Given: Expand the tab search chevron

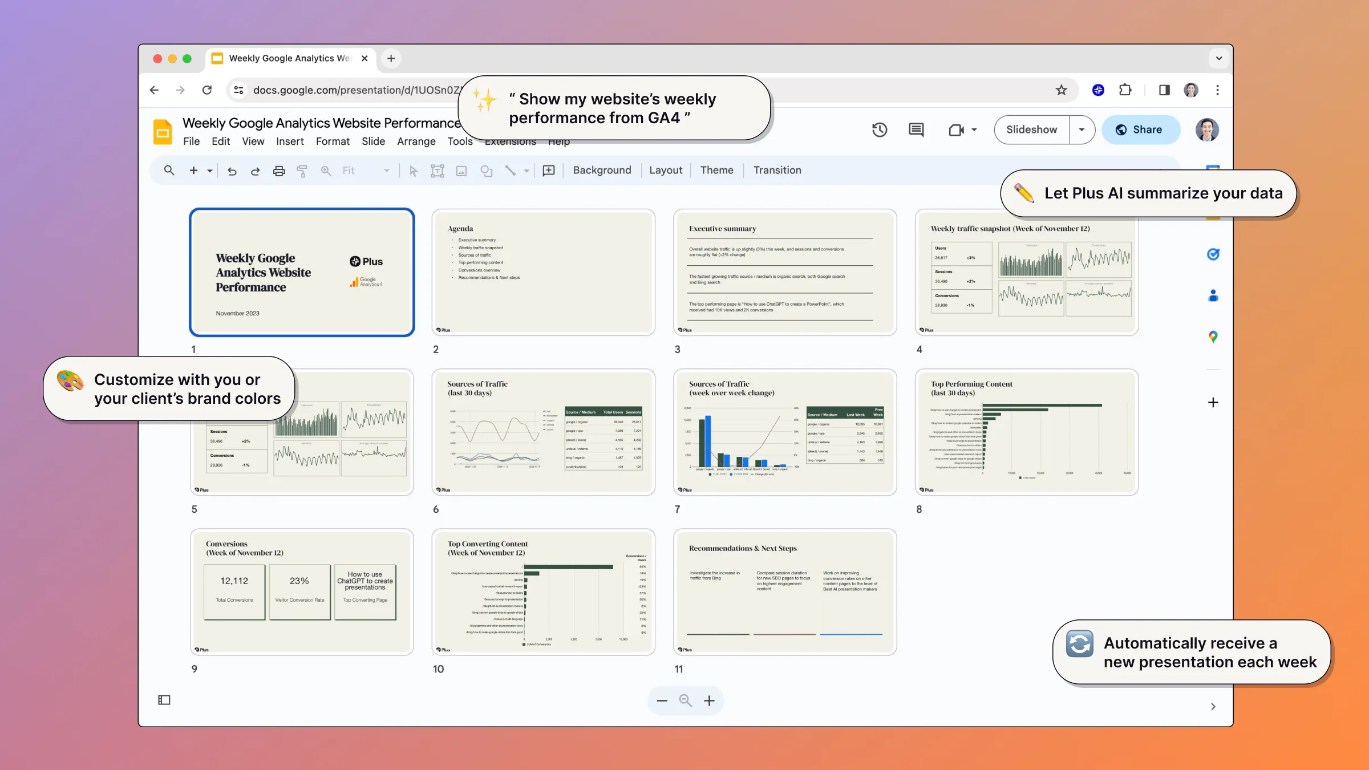Looking at the screenshot, I should pyautogui.click(x=1219, y=58).
